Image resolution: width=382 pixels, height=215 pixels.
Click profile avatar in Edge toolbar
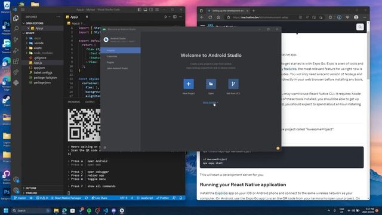click(x=356, y=17)
